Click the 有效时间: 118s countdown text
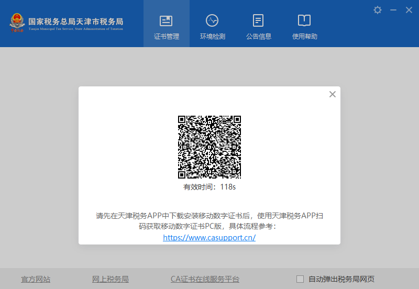Viewport: 419px width, 289px height. click(209, 187)
